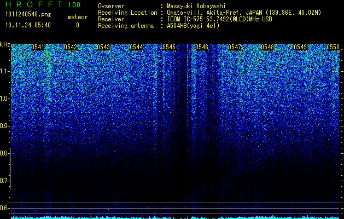Click the 0547 time marker
The width and height of the screenshot is (344, 219).
(235, 47)
